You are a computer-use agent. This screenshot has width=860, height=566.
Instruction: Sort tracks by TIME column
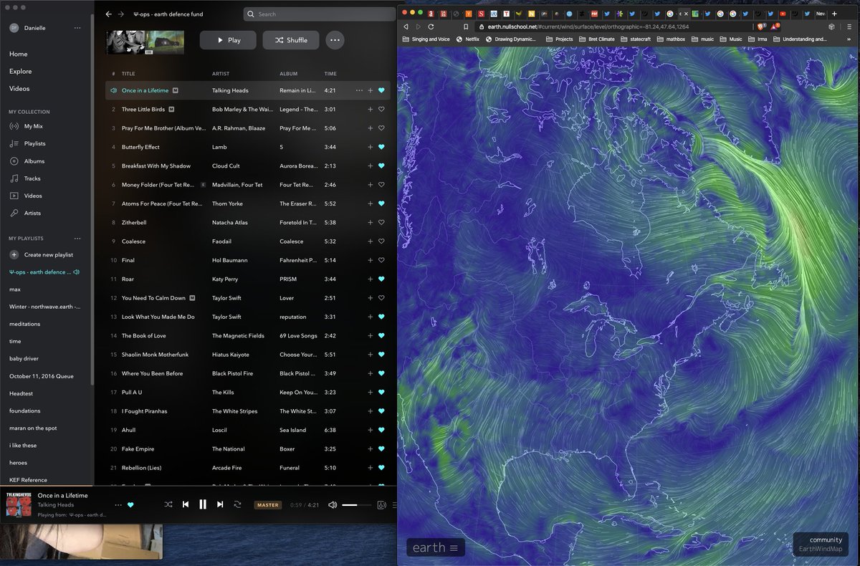pos(330,74)
